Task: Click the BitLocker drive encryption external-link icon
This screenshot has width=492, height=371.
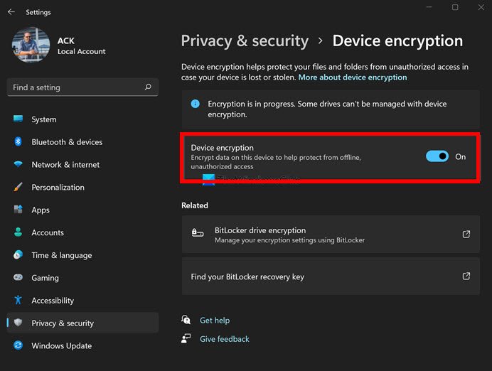Action: (x=466, y=234)
